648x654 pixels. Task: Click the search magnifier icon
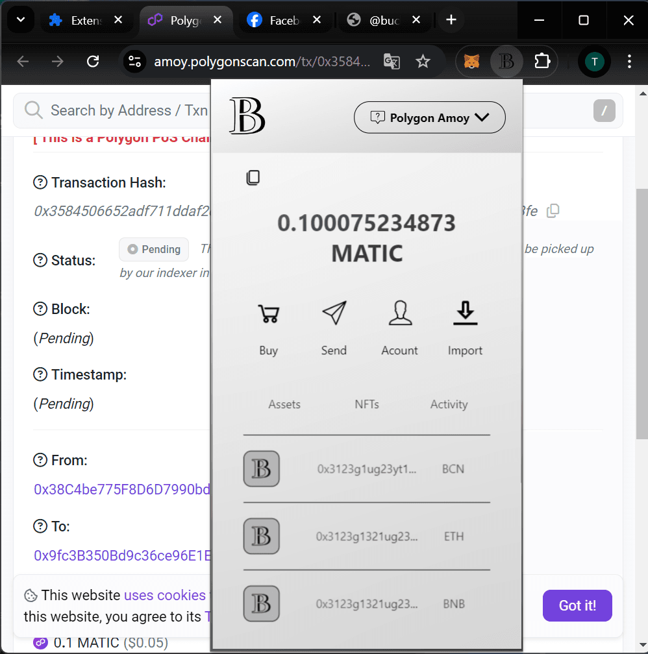33,110
